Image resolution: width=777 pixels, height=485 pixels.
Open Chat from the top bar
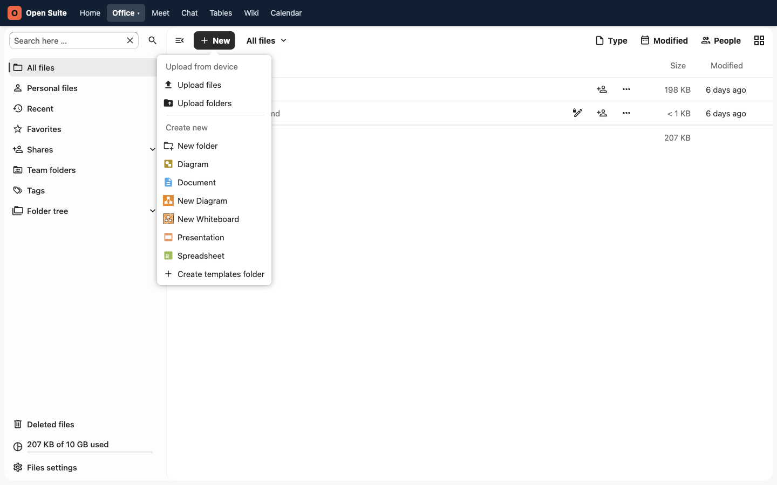189,13
